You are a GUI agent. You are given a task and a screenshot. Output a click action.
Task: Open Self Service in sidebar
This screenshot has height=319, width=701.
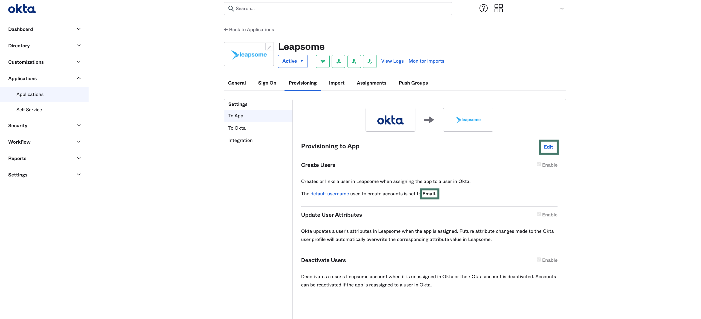click(44, 110)
